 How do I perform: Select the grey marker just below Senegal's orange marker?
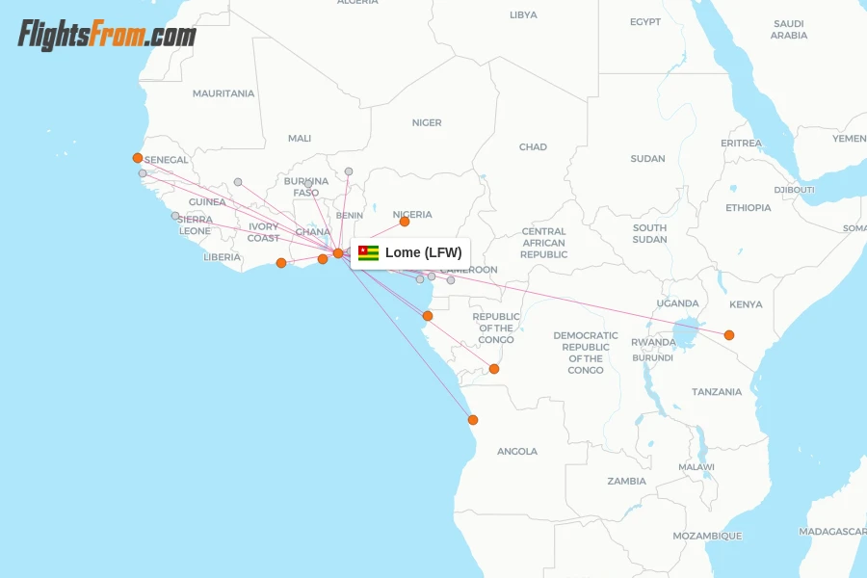(x=143, y=173)
